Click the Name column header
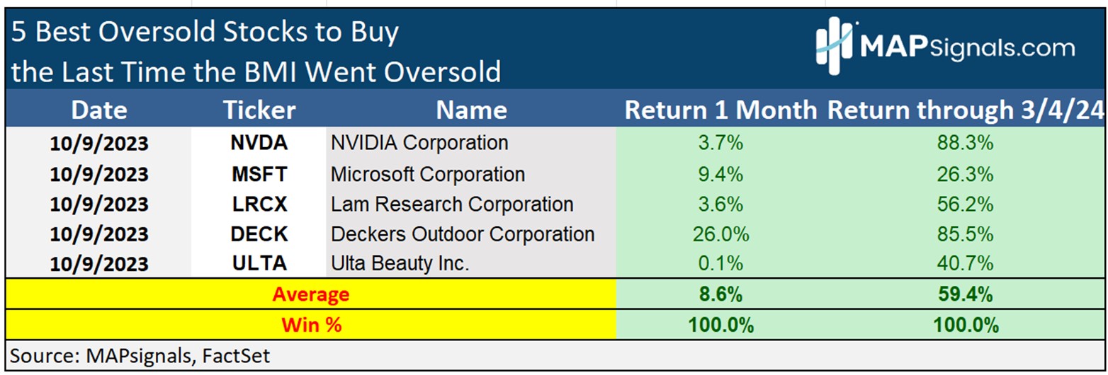The image size is (1108, 375). tap(471, 110)
